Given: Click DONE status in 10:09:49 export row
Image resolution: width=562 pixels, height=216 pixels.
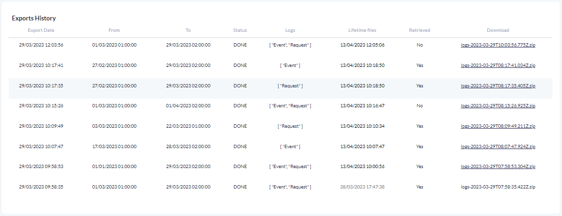Looking at the screenshot, I should click(240, 126).
